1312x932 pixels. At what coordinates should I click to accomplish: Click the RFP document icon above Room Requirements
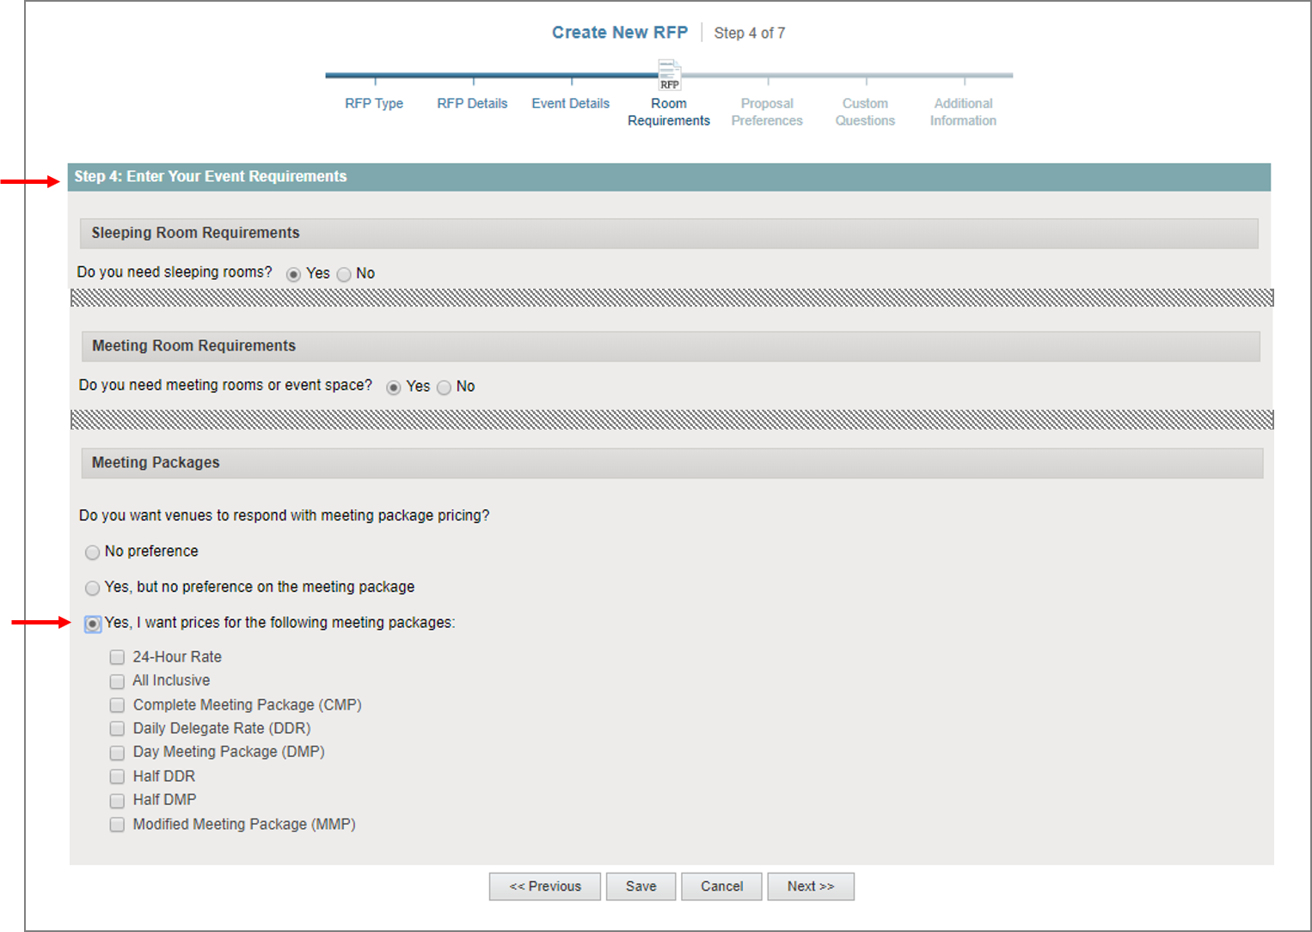click(x=669, y=75)
